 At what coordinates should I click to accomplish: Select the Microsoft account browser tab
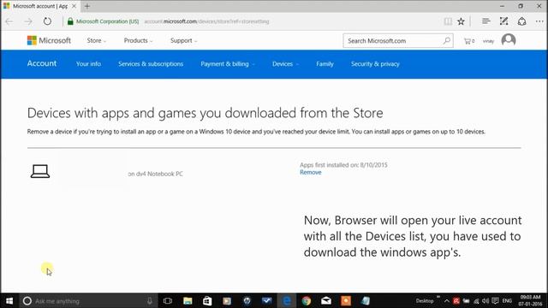(x=39, y=6)
